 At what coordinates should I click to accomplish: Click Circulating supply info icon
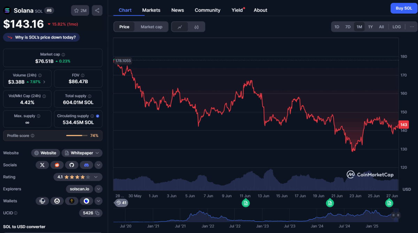point(92,116)
